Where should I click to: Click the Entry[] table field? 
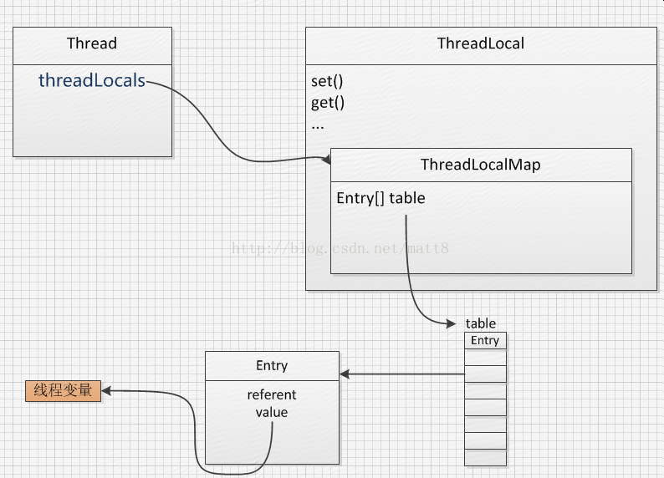[381, 198]
